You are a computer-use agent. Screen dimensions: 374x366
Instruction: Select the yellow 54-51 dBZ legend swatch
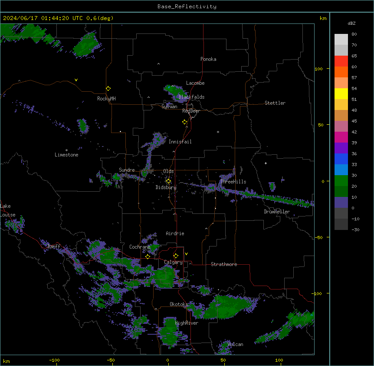[x=341, y=93]
